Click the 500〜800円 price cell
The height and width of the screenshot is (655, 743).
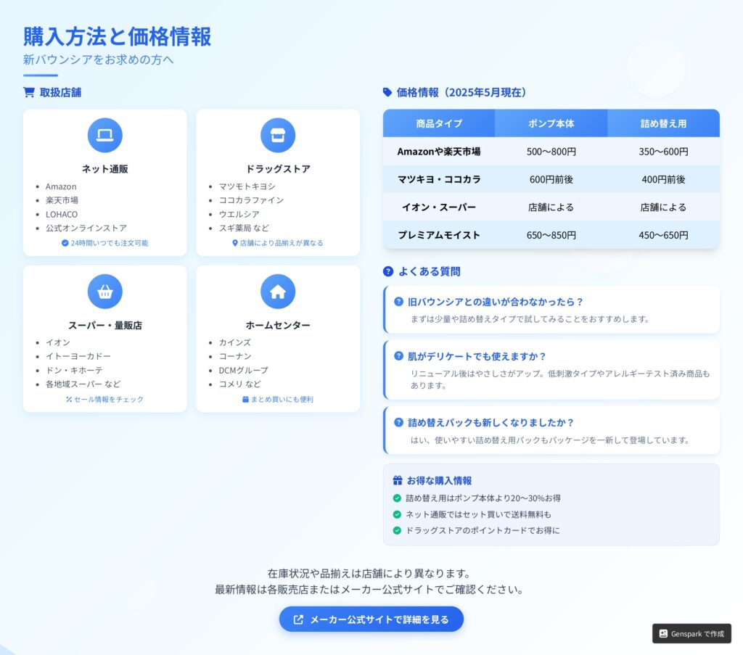coord(551,152)
